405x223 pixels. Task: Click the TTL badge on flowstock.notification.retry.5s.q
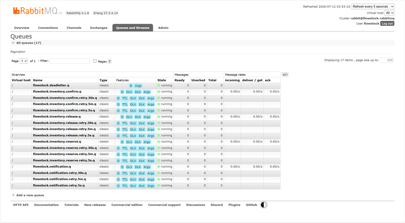click(x=125, y=186)
